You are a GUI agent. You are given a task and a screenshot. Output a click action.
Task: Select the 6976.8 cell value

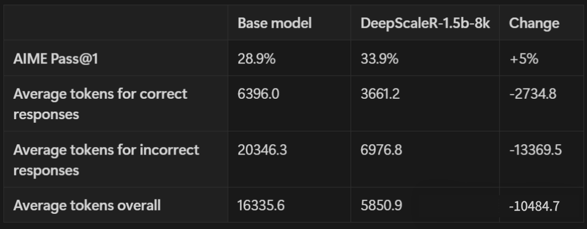coord(381,150)
